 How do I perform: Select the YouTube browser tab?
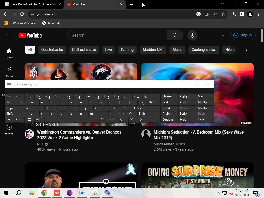tap(94, 4)
